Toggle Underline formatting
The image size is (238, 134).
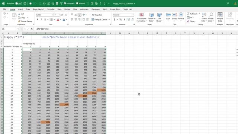[x=45, y=19]
